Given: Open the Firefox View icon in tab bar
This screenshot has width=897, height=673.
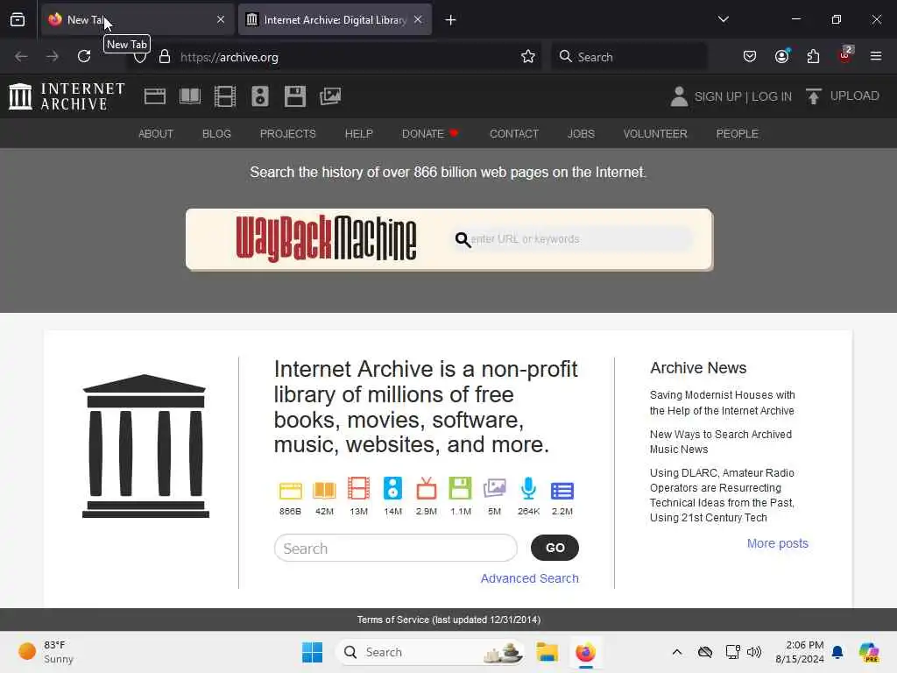Looking at the screenshot, I should click(18, 20).
